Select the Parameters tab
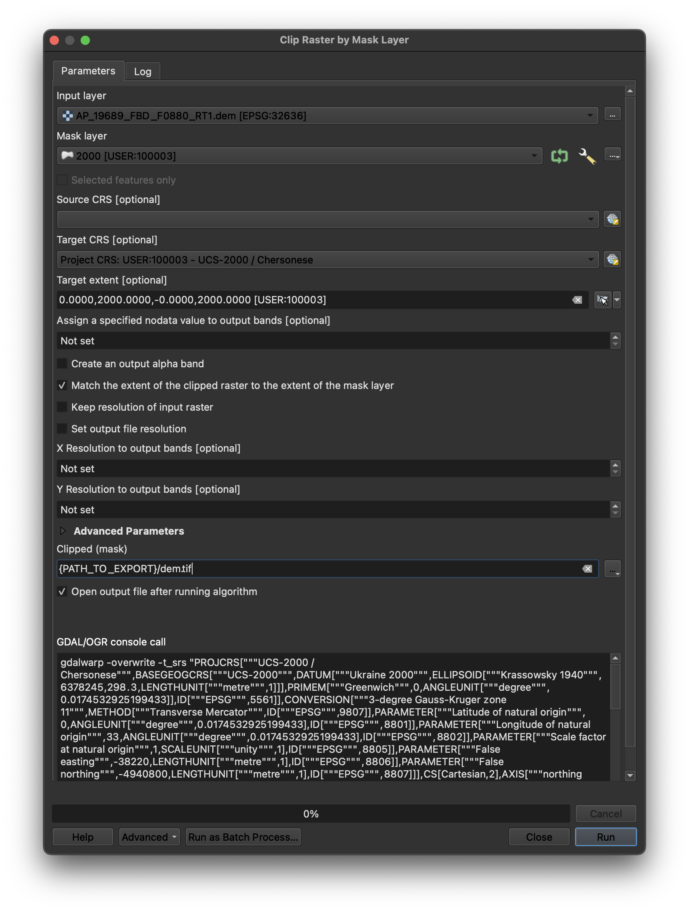 pos(88,71)
